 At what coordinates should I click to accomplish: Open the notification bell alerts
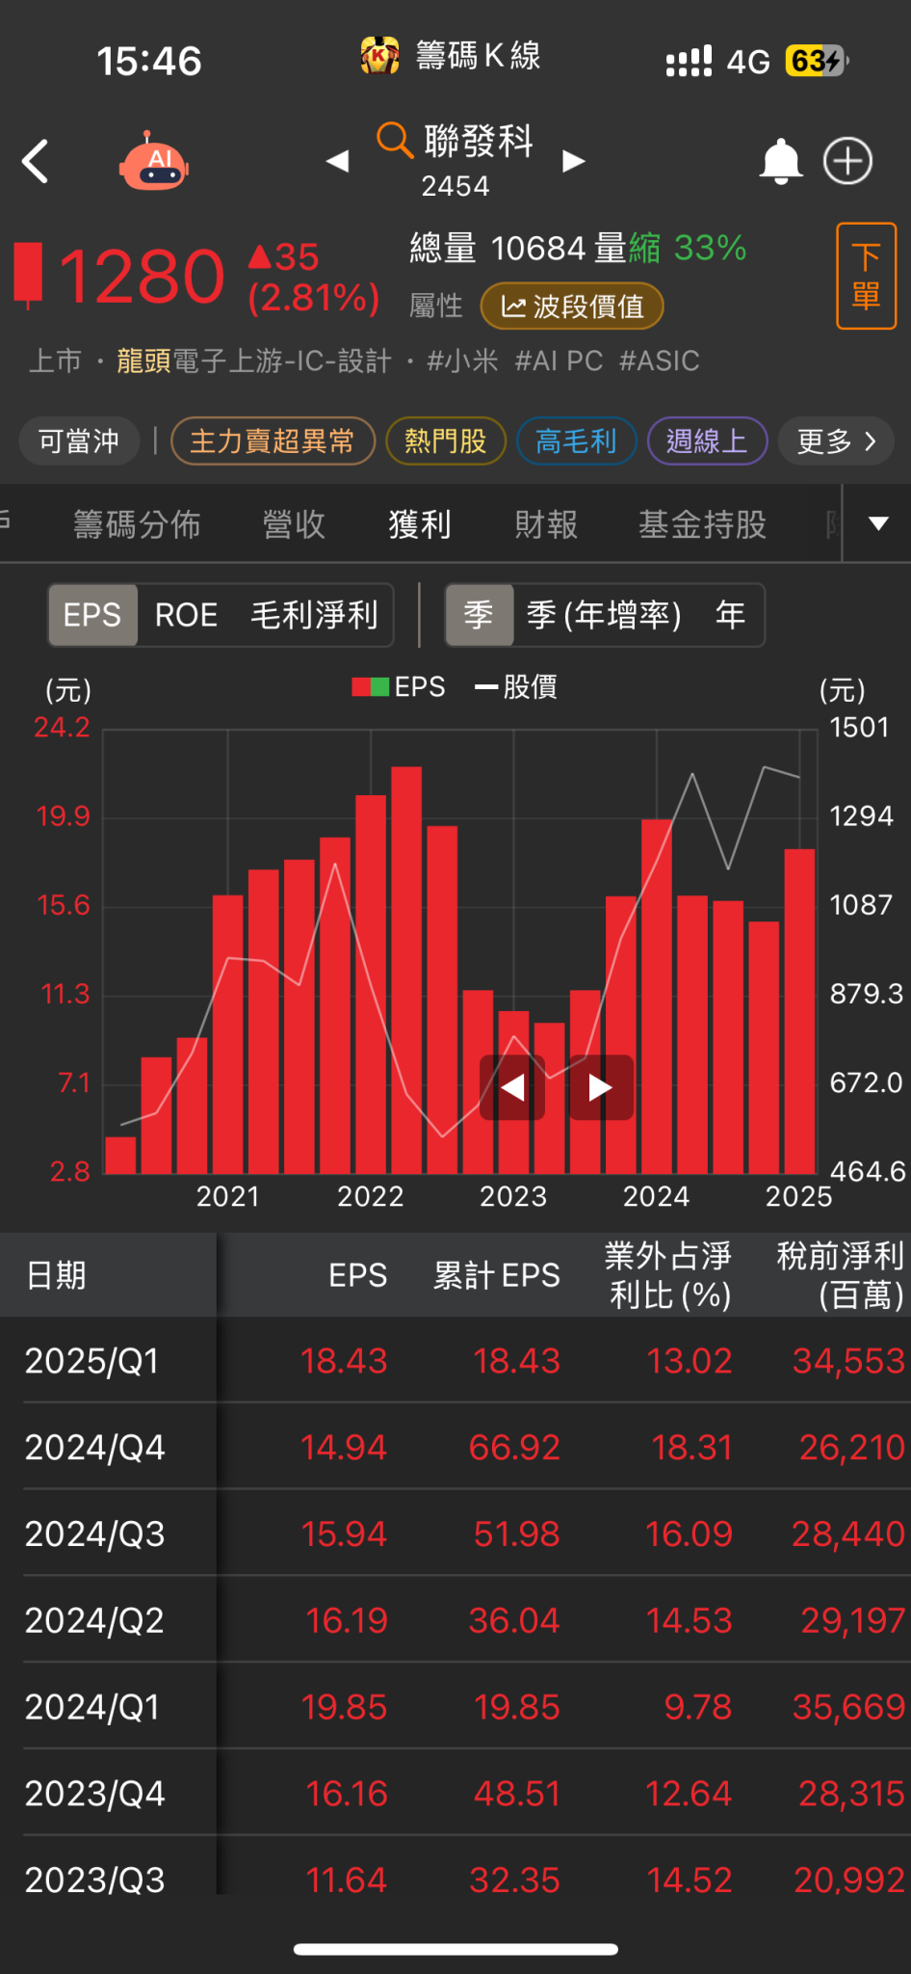click(x=781, y=161)
